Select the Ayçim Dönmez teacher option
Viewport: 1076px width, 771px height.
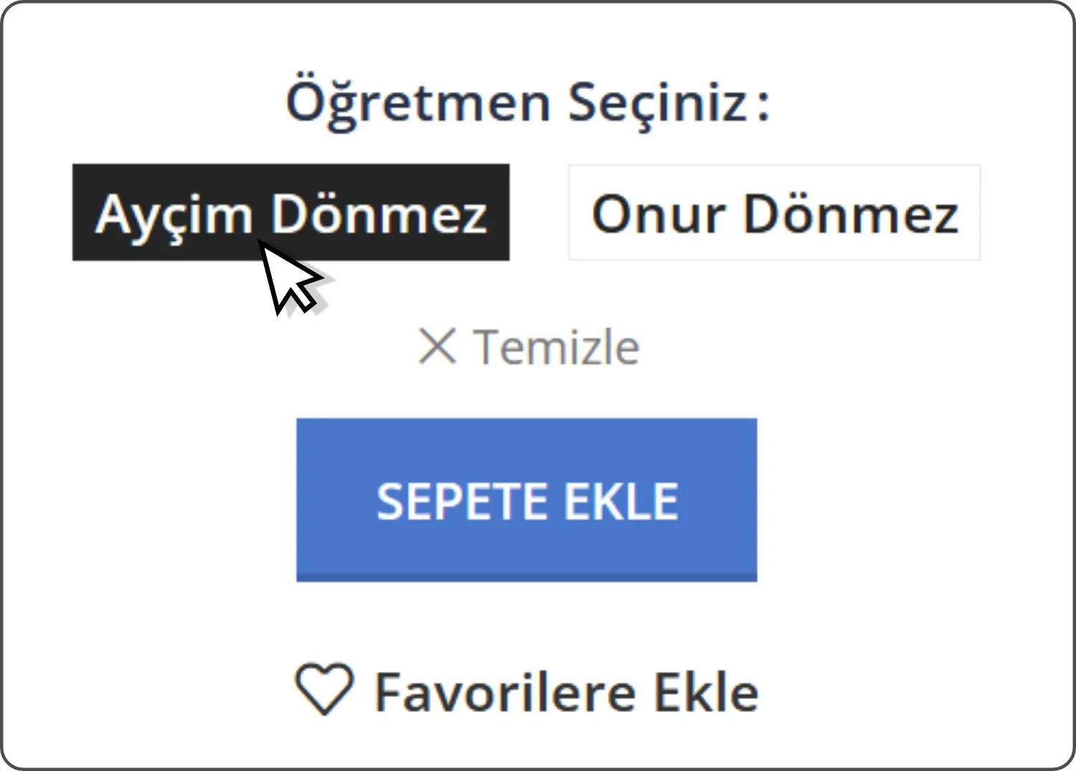[291, 212]
